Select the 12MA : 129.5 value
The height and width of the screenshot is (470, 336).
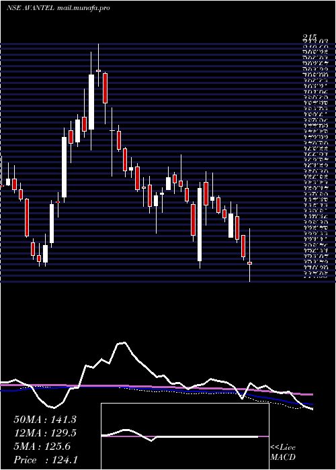45,433
